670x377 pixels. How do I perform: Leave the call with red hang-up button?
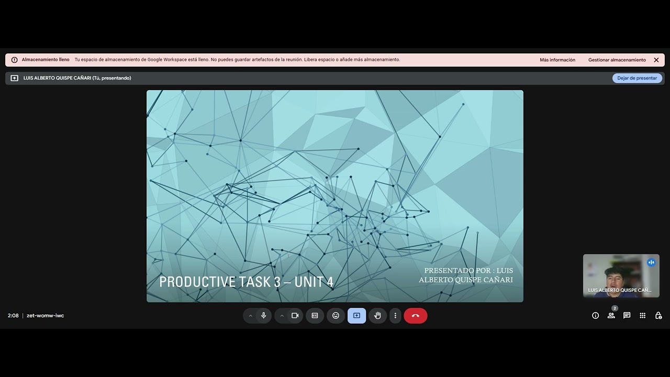coord(416,316)
